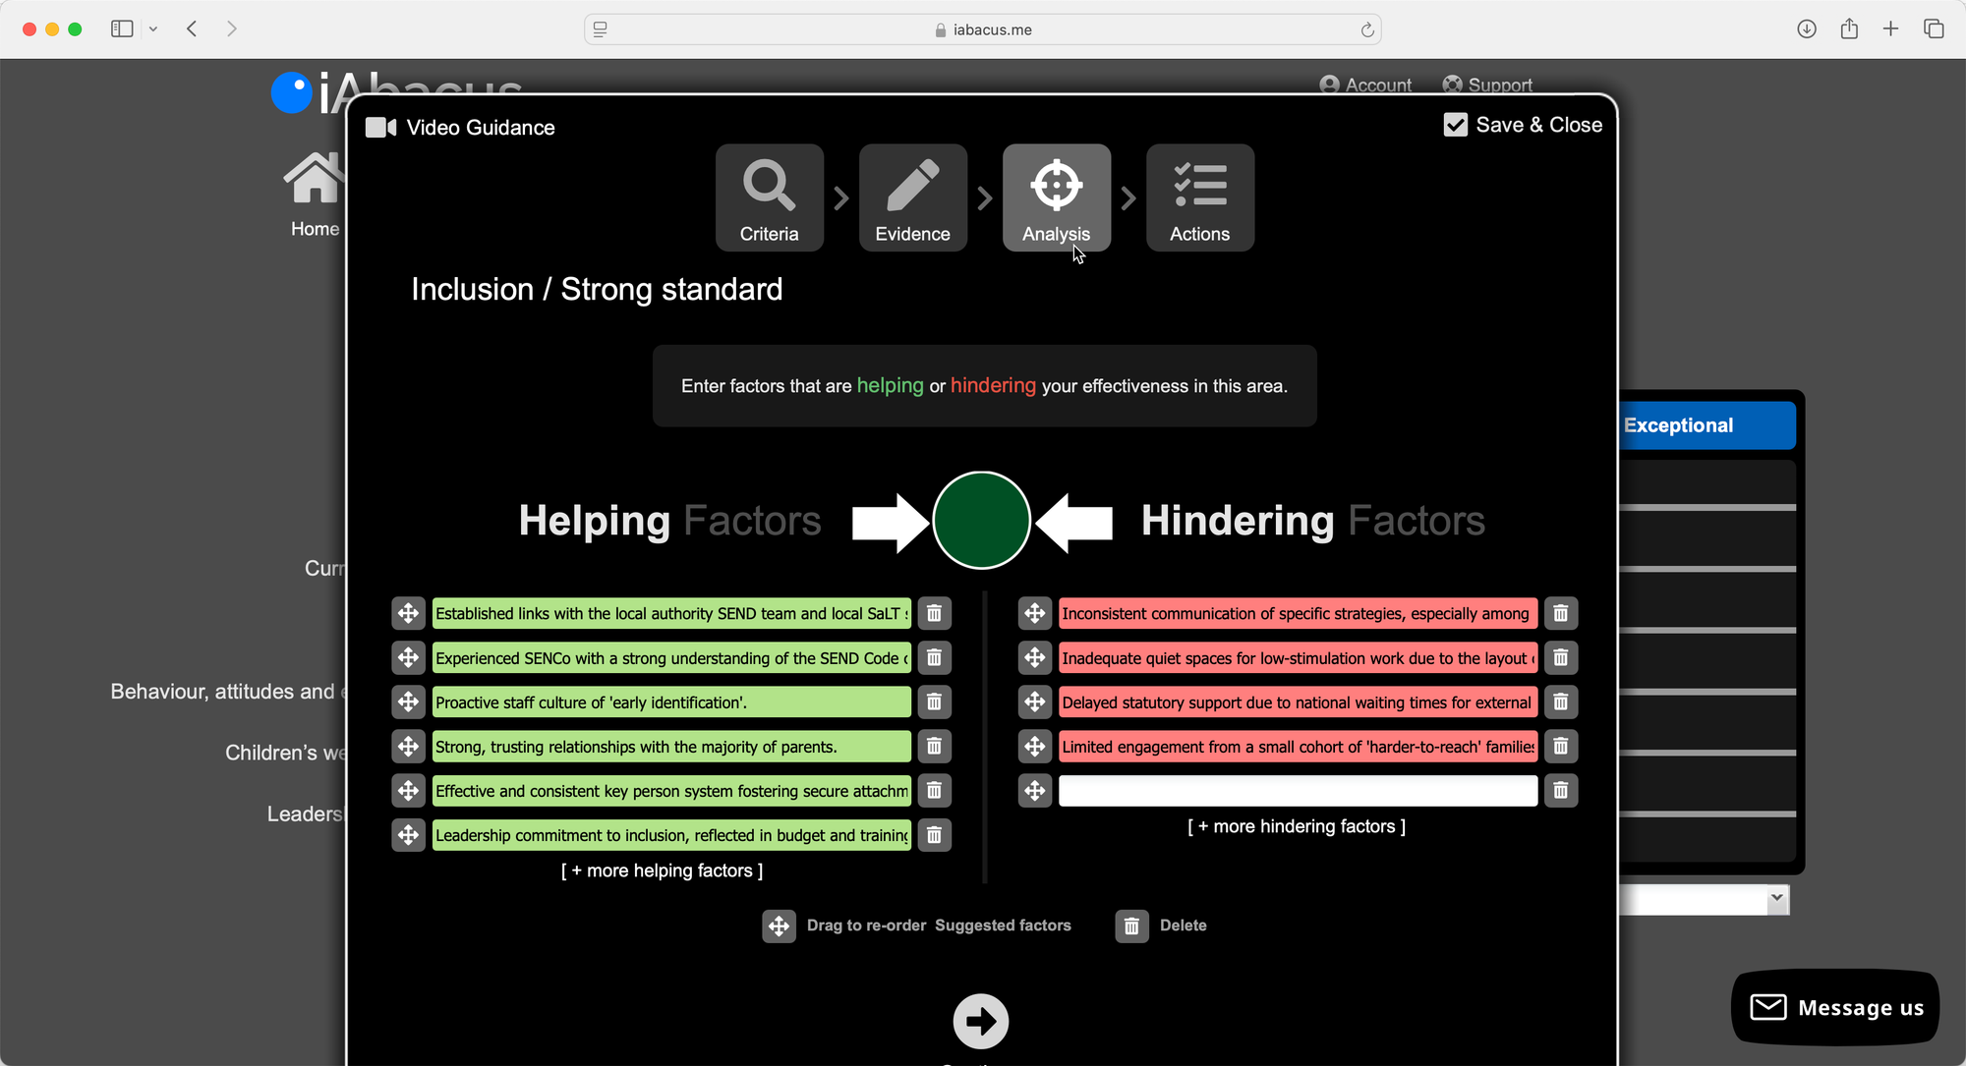
Task: Open the Criteria step
Action: click(x=769, y=197)
